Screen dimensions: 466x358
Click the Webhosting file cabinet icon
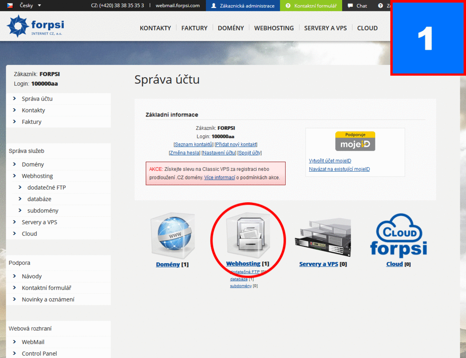(248, 235)
